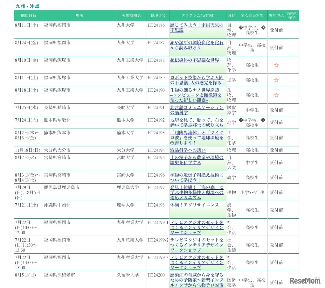Click the star icon in HT24188 row
325x288 pixels.
[276, 65]
